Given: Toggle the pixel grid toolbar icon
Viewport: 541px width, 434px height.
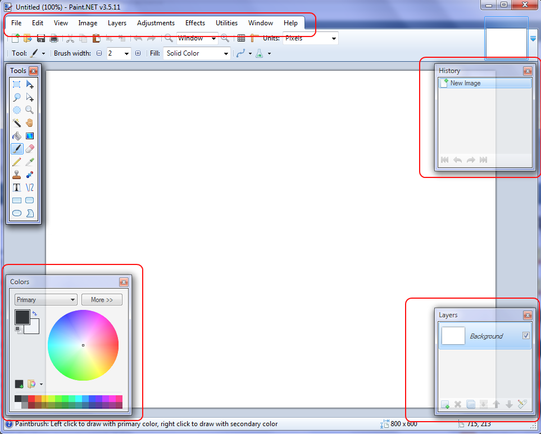Looking at the screenshot, I should click(x=241, y=38).
